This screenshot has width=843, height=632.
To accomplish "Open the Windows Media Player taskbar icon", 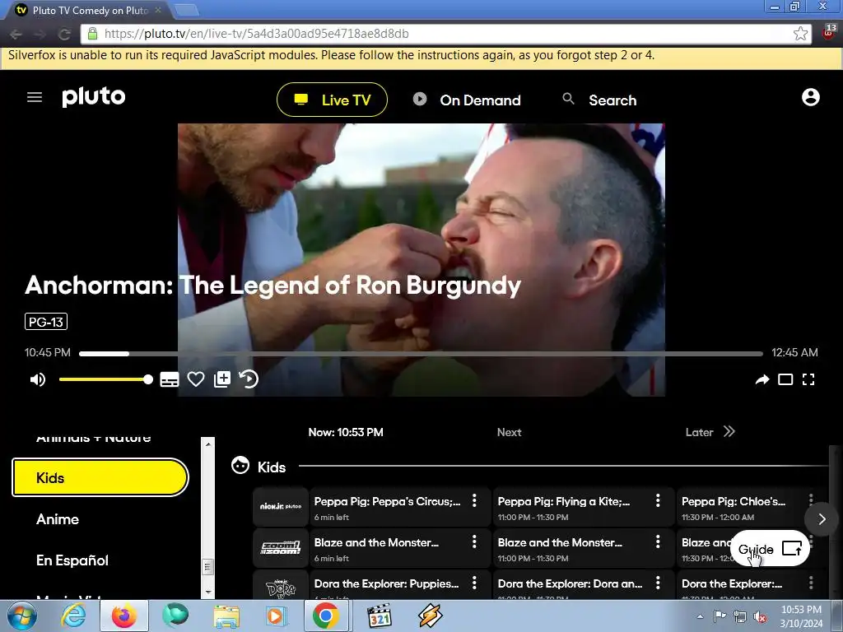I will 277,616.
